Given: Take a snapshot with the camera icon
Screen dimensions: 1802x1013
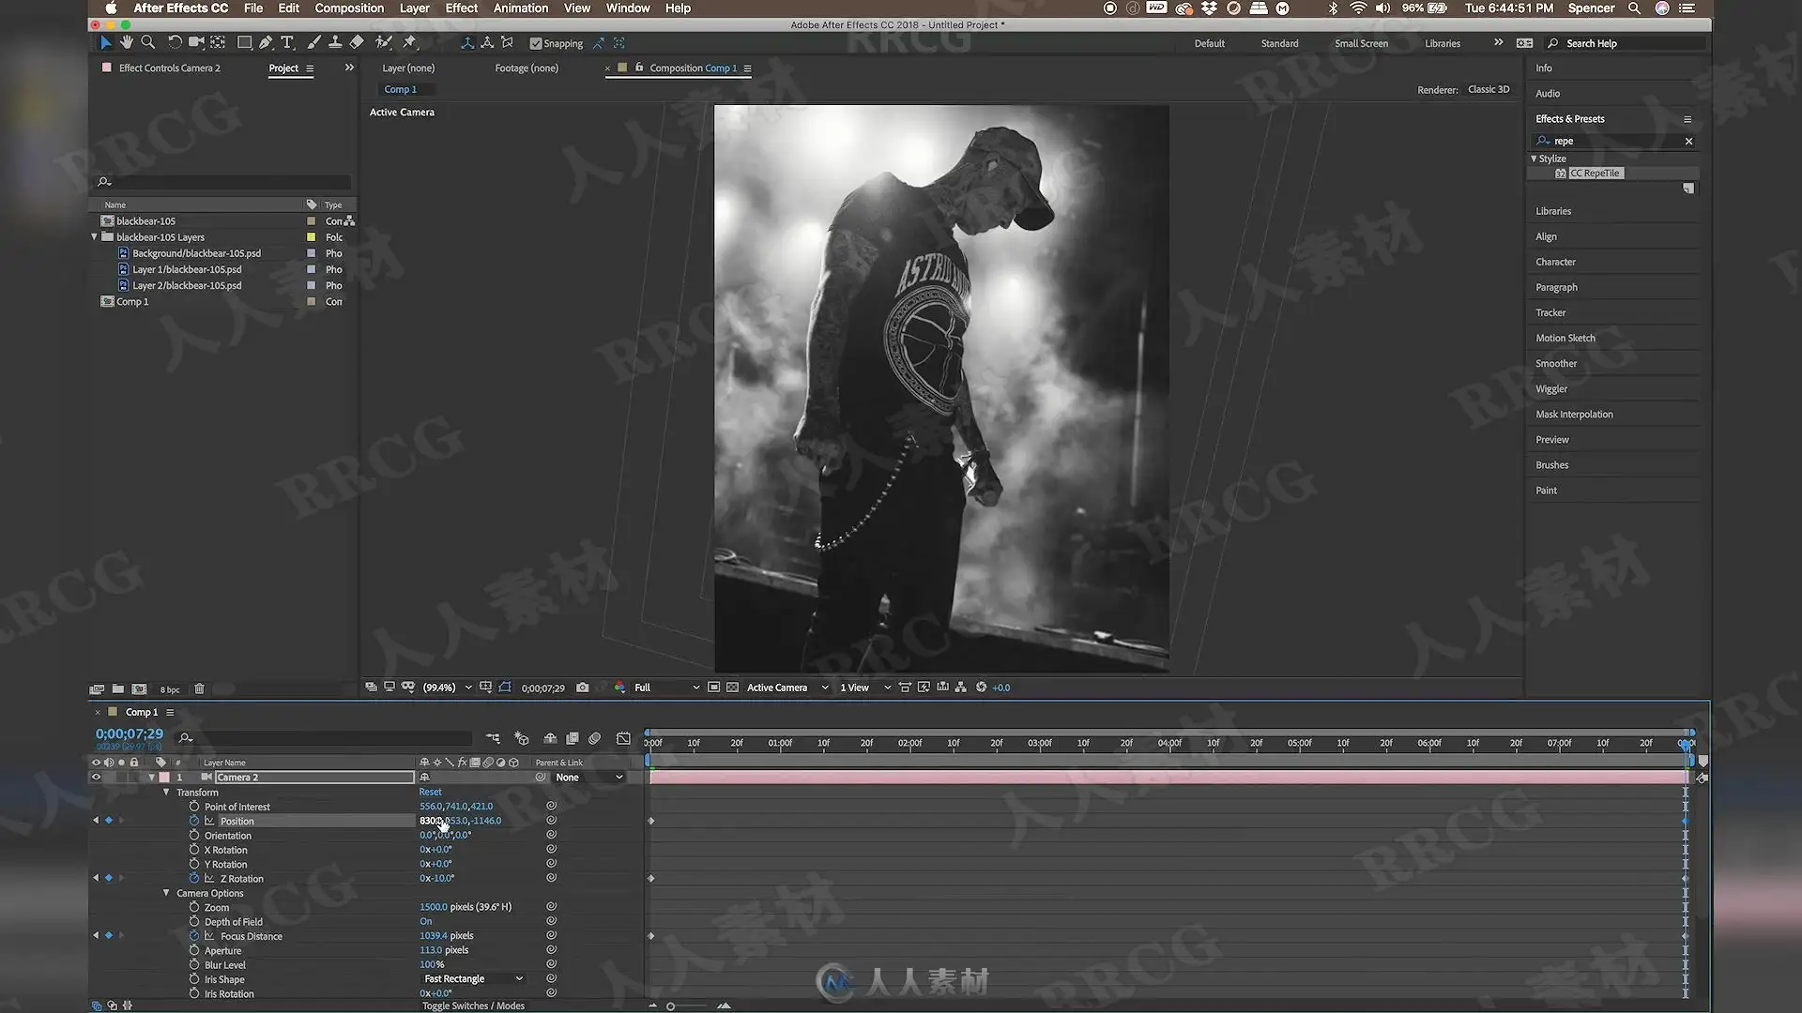Looking at the screenshot, I should (x=583, y=688).
